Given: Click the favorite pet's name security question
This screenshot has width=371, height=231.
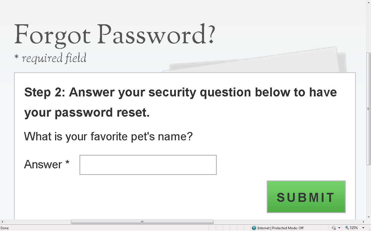Looking at the screenshot, I should (108, 136).
